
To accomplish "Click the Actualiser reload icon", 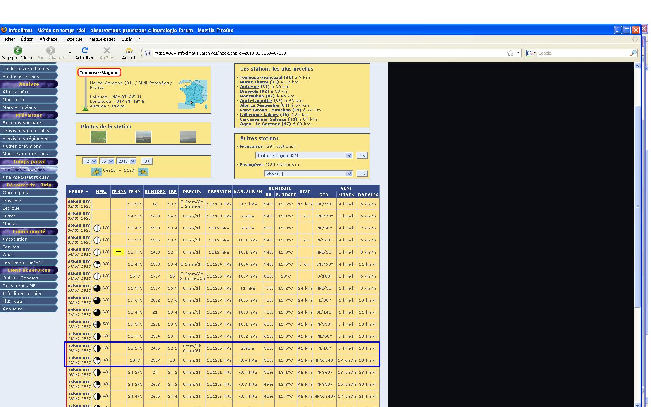I will [84, 50].
